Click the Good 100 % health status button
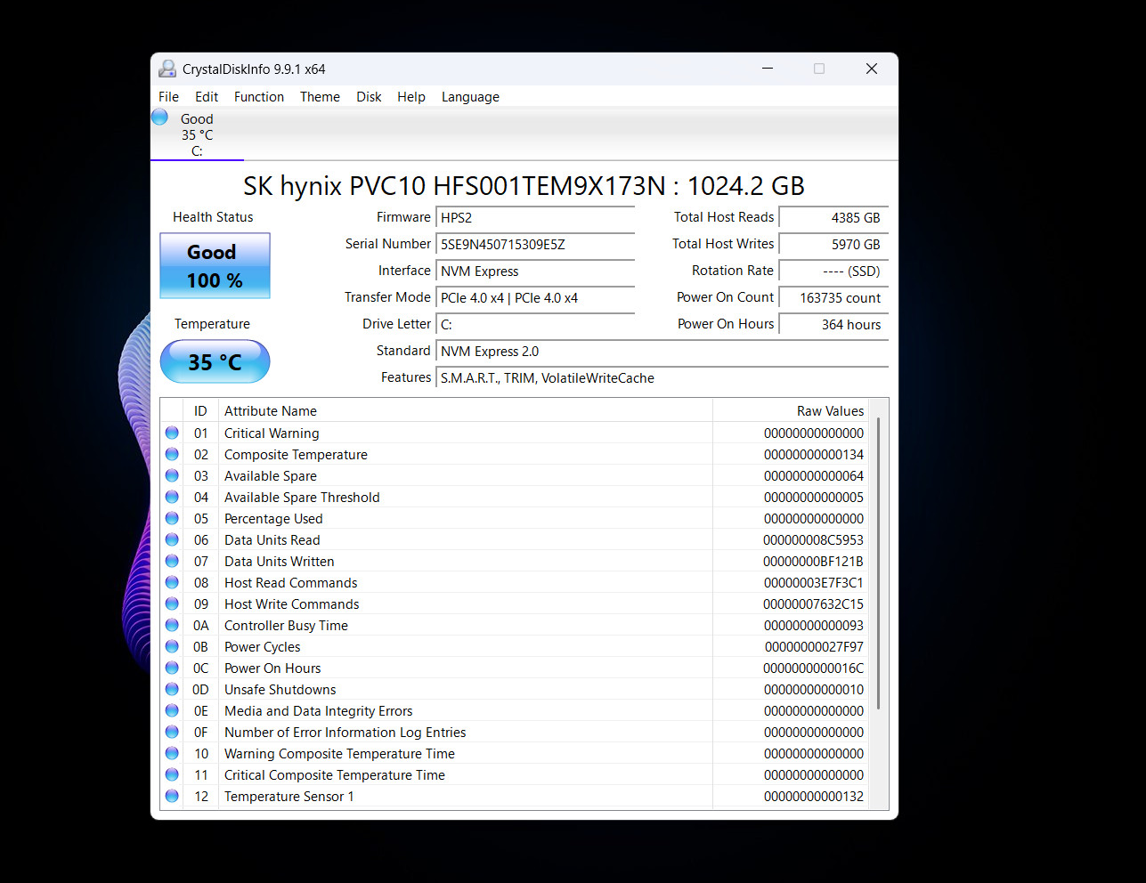The height and width of the screenshot is (883, 1146). coord(215,266)
